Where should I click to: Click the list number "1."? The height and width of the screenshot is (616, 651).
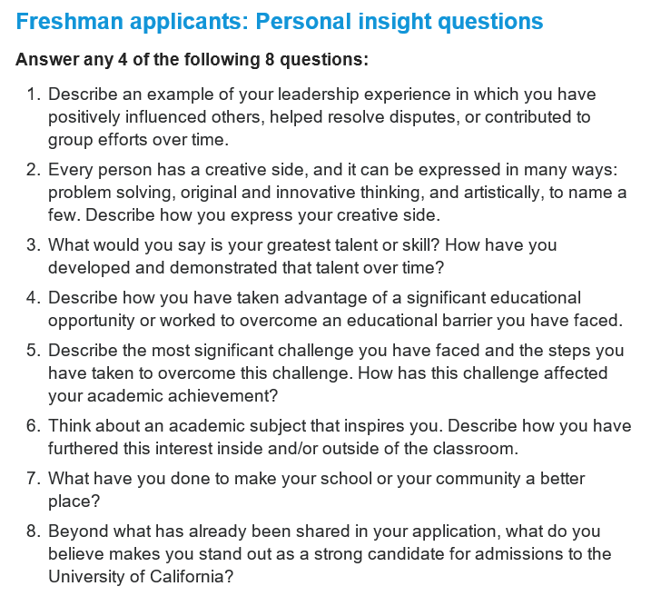click(x=34, y=94)
